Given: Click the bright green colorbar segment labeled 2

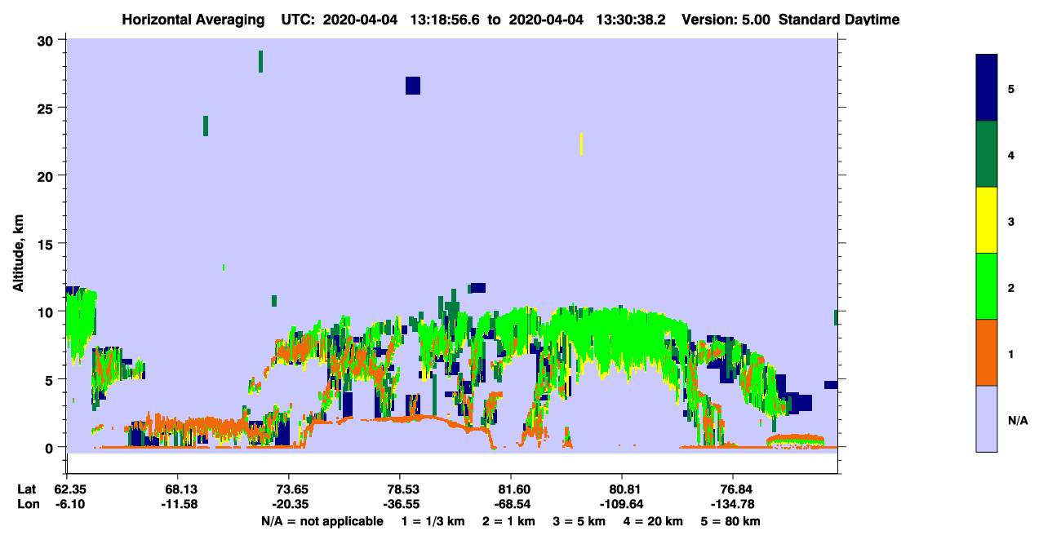Looking at the screenshot, I should click(987, 285).
